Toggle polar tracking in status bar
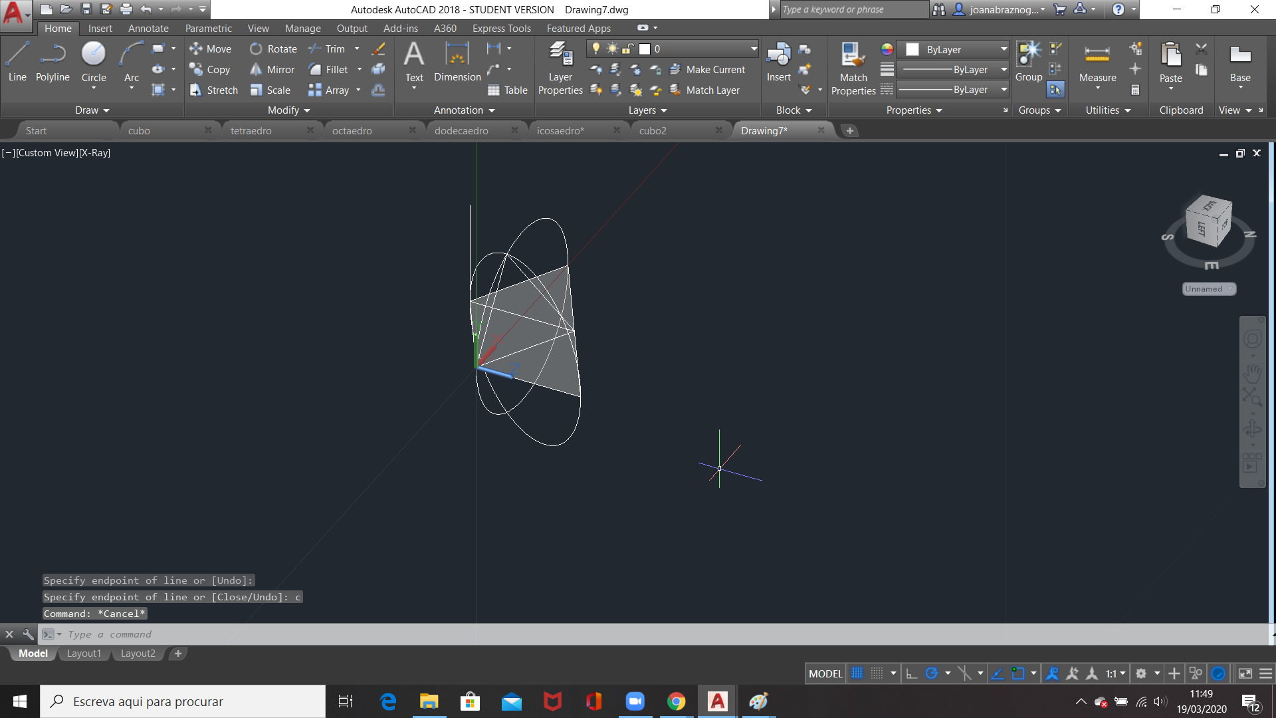The image size is (1276, 718). [x=932, y=673]
